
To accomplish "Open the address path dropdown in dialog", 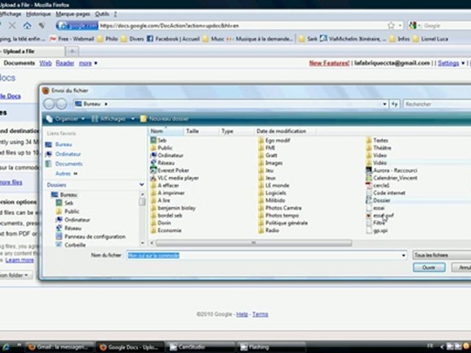I will (385, 104).
